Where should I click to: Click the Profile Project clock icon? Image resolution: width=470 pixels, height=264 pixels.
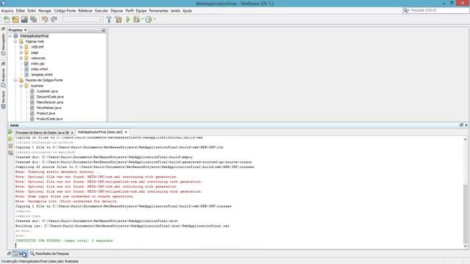(148, 20)
